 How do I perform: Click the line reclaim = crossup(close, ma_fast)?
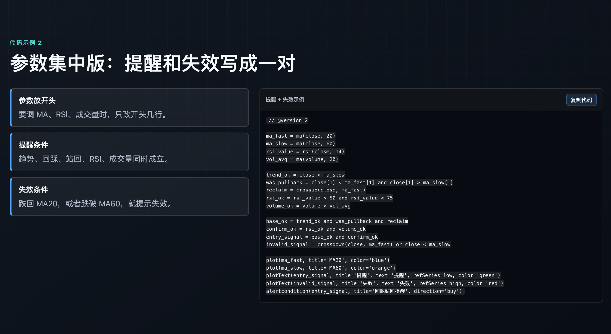316,190
